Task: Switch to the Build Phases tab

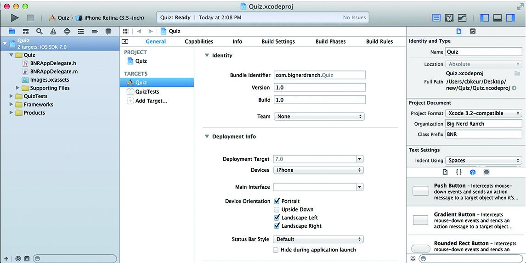Action: [x=330, y=42]
